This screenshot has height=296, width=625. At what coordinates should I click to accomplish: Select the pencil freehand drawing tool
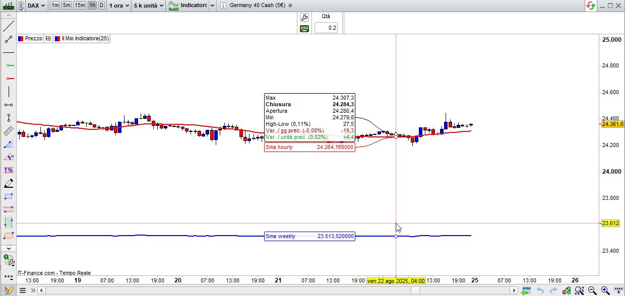(x=9, y=183)
